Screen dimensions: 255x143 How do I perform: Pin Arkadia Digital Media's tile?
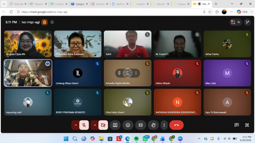click(x=119, y=73)
